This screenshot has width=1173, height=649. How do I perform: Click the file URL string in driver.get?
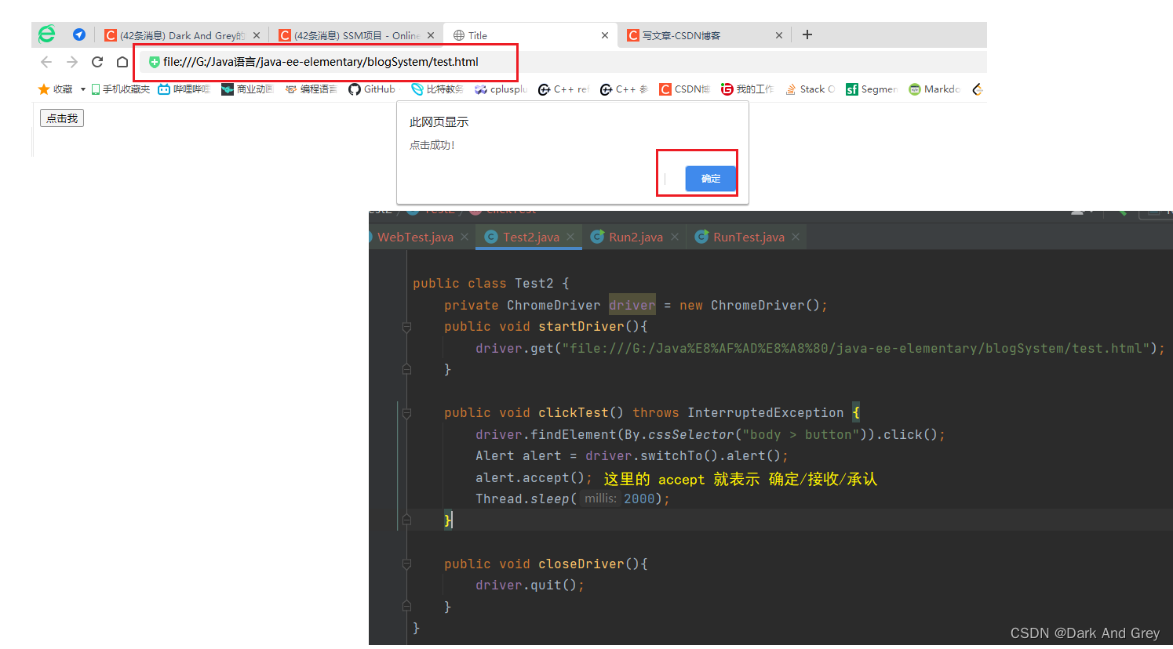tap(856, 348)
